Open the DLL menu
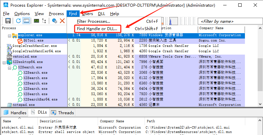Screen dimensions: 263x135 pyautogui.click(x=102, y=14)
